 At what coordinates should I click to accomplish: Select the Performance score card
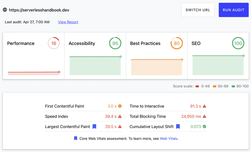click(x=34, y=56)
